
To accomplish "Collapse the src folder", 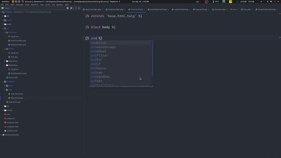I will pos(3,29).
